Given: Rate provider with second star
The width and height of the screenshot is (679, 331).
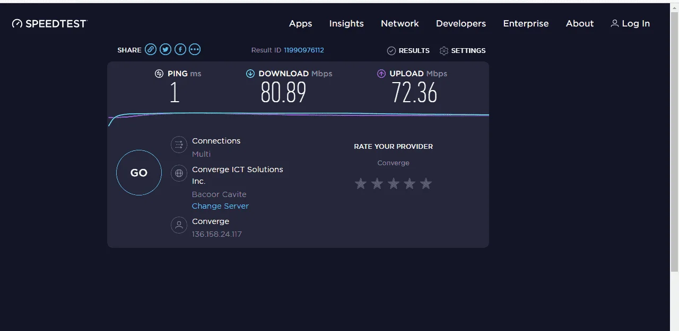Looking at the screenshot, I should [x=377, y=184].
